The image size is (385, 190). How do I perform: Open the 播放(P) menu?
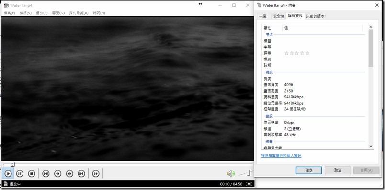(x=42, y=13)
